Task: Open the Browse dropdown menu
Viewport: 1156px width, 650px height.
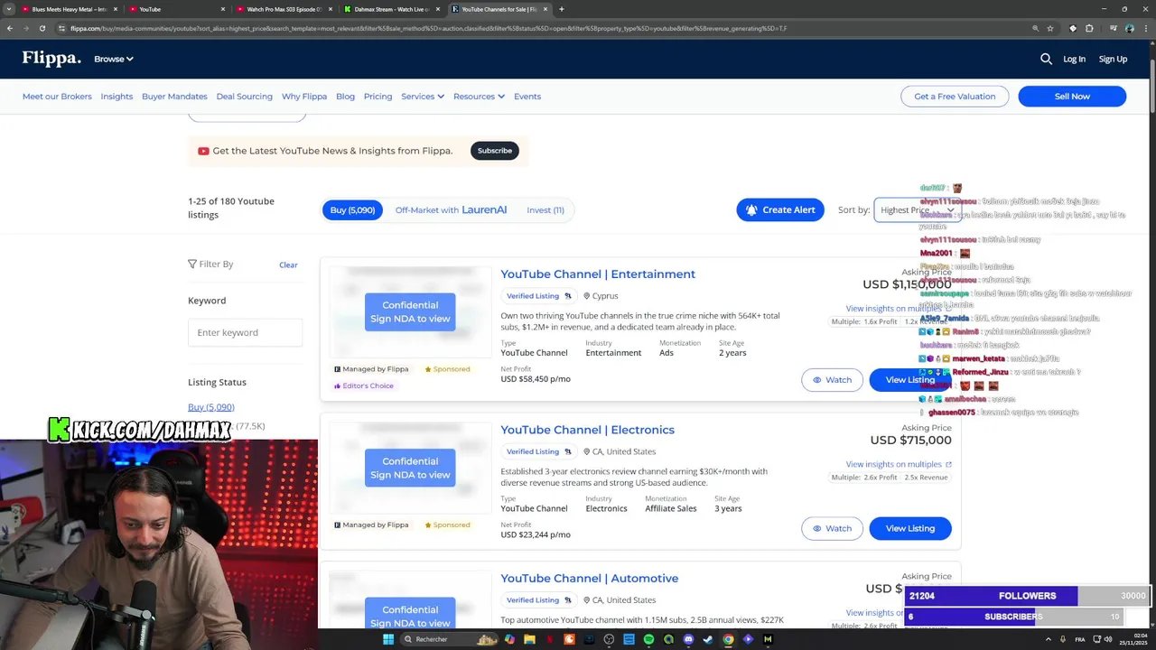Action: point(114,59)
